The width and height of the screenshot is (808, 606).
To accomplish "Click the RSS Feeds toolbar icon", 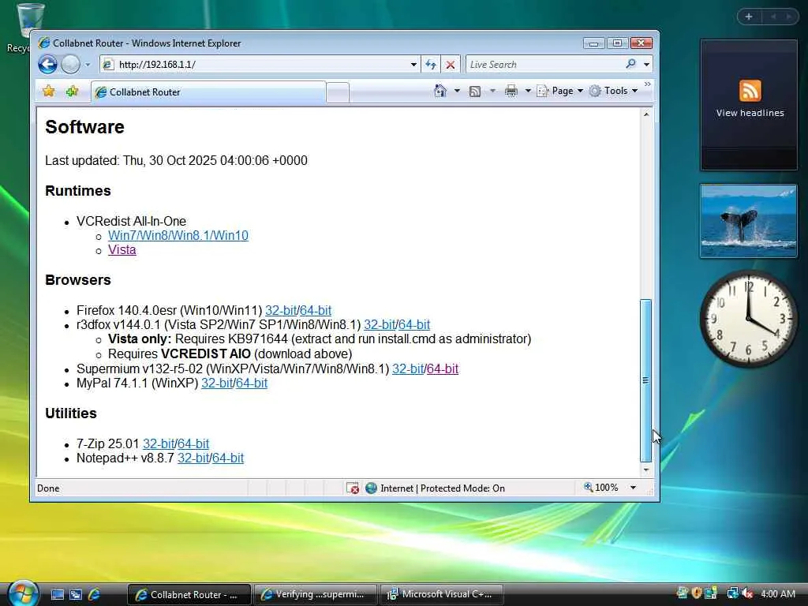I will click(x=475, y=92).
